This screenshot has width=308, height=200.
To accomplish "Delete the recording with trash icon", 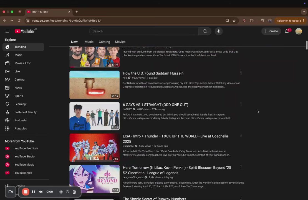I will pyautogui.click(x=74, y=192).
